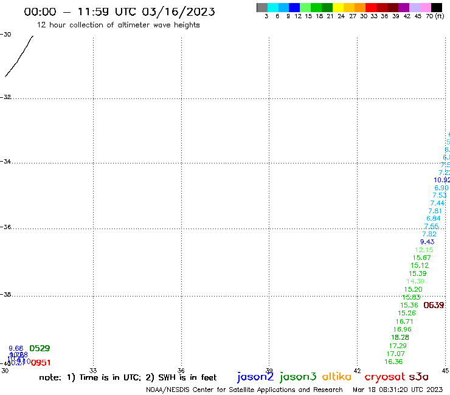Select the 'altika' satellite legend label
450x395 pixels.
click(336, 377)
